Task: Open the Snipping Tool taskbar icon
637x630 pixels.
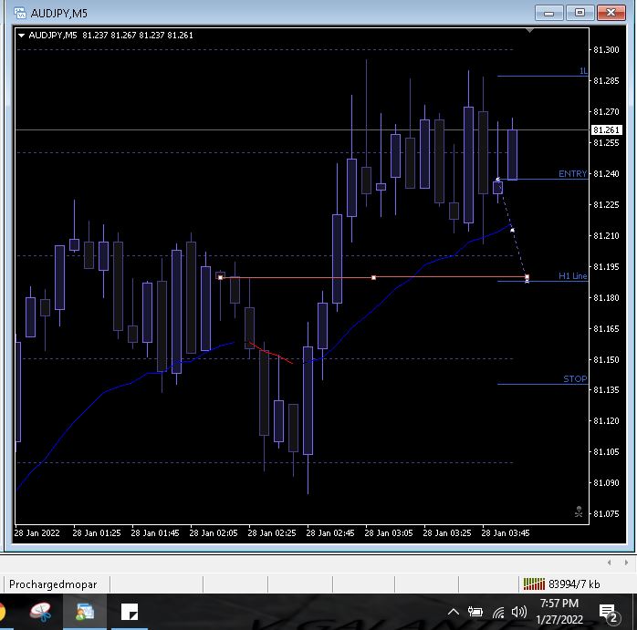Action: point(41,612)
